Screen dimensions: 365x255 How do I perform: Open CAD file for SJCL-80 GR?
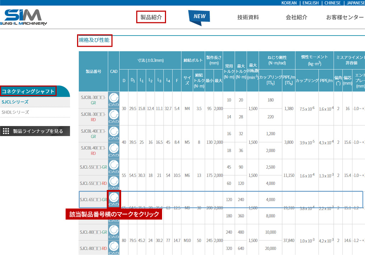pos(114,232)
